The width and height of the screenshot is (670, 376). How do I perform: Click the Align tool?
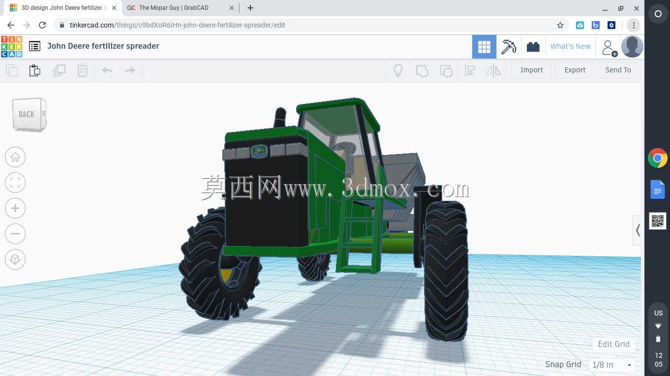tap(470, 71)
